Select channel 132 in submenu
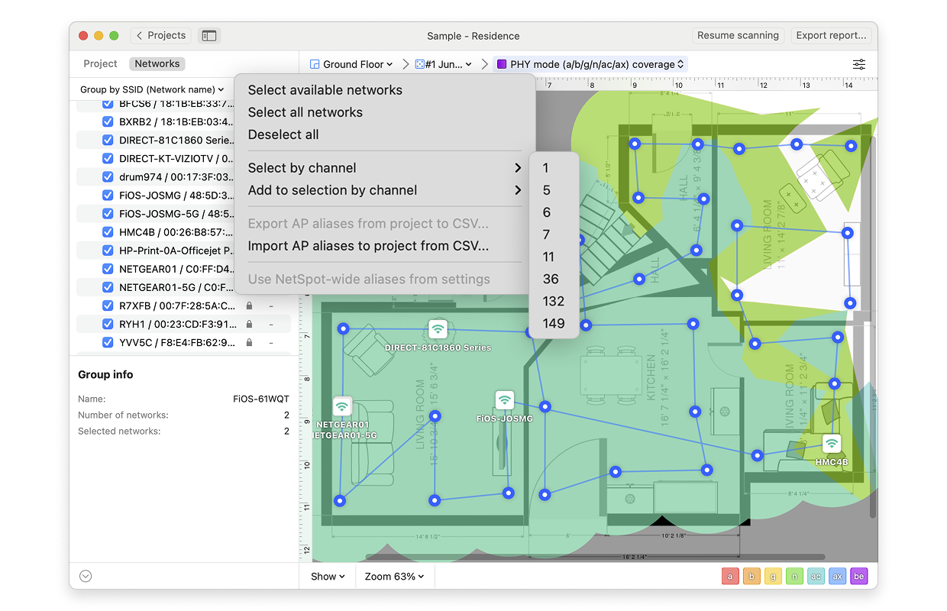947x611 pixels. tap(554, 301)
